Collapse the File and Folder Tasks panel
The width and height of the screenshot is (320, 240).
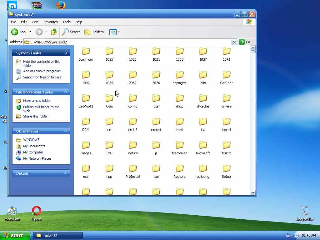click(66, 92)
